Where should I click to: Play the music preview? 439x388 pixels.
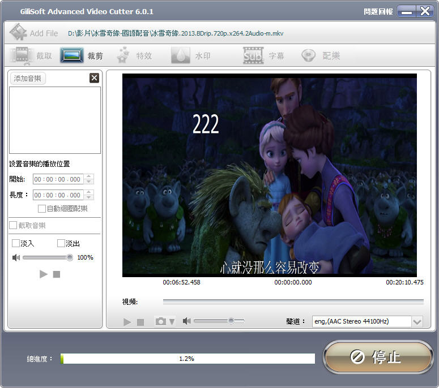[x=44, y=274]
